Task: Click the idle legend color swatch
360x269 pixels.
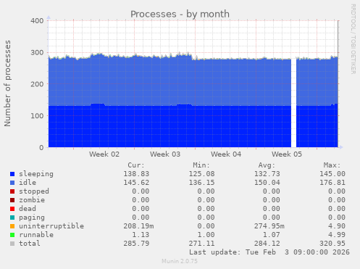Action: [12, 183]
